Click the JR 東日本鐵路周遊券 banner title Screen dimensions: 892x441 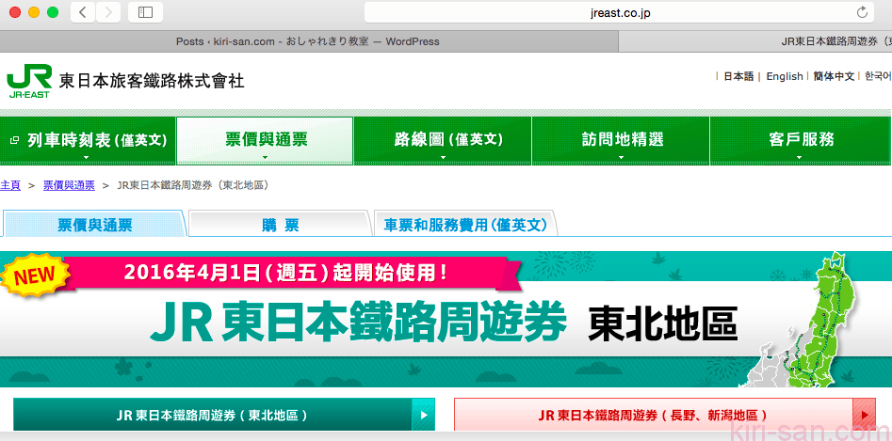point(358,322)
